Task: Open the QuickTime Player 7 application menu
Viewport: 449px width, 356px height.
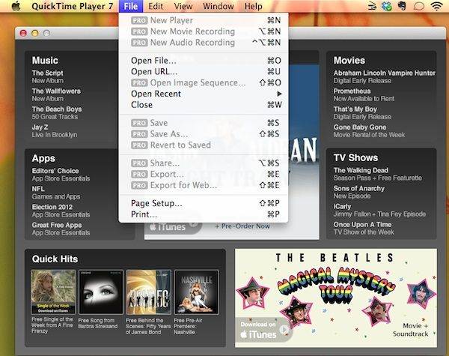Action: (x=72, y=6)
